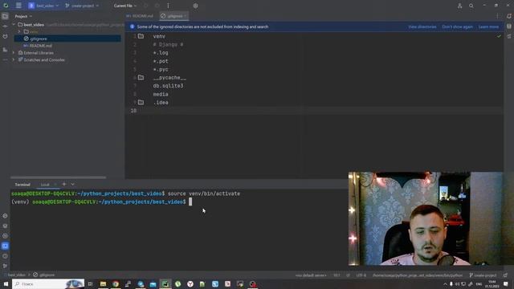The width and height of the screenshot is (514, 289).
Task: Click the folder gutter icon beside __pycache__ line
Action: point(141,77)
